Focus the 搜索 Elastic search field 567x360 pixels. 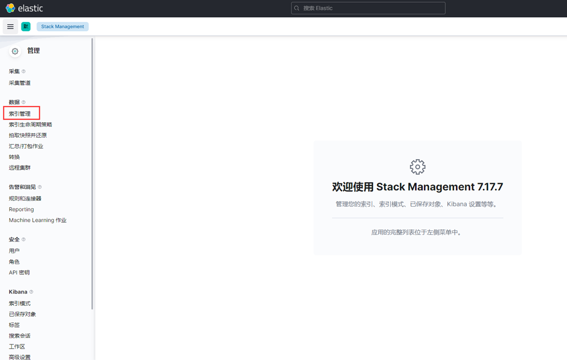[x=368, y=9]
